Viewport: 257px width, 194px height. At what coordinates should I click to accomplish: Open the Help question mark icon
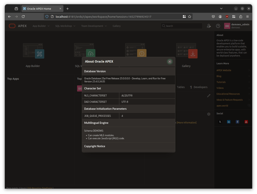[218, 26]
